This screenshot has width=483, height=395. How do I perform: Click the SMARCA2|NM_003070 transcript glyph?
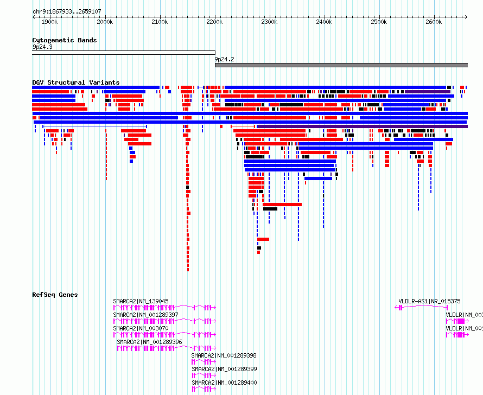(164, 334)
